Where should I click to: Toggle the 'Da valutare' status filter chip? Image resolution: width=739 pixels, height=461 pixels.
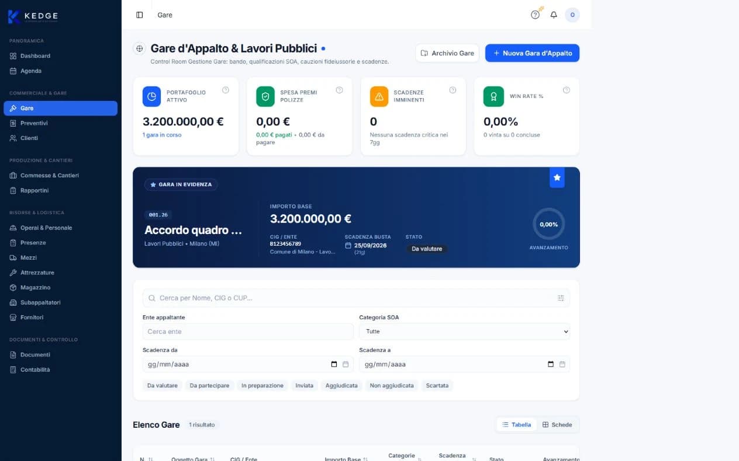[x=163, y=386]
